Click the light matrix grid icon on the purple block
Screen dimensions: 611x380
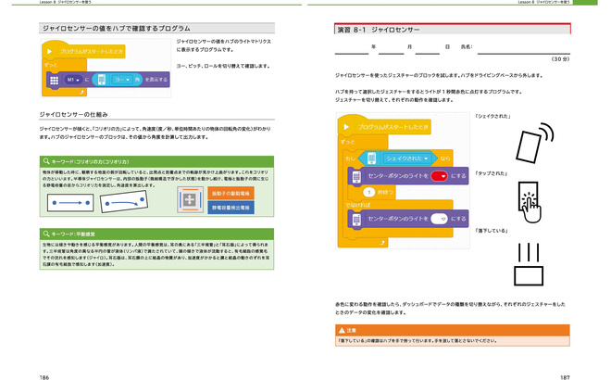point(54,81)
